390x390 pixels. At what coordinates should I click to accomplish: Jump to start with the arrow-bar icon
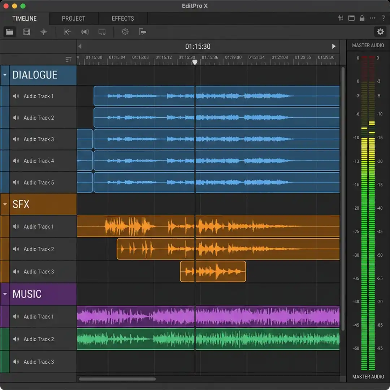[x=68, y=32]
